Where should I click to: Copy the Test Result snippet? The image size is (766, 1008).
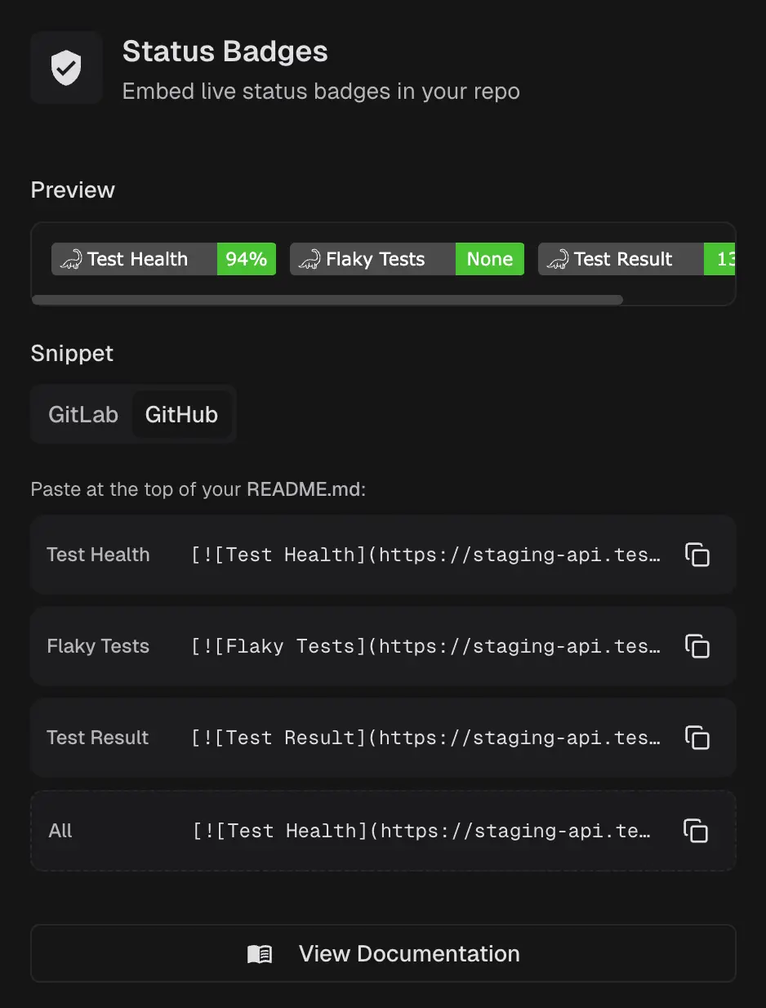point(697,738)
